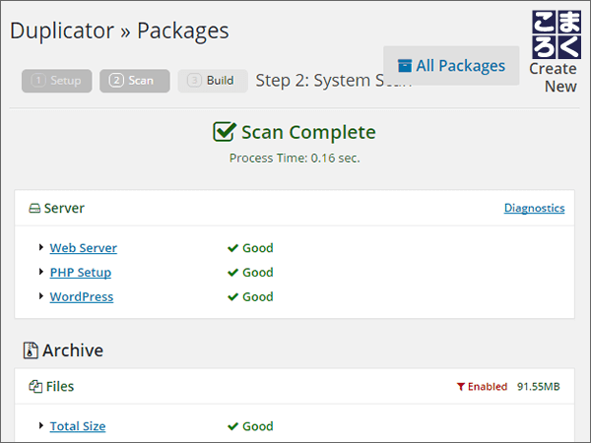
Task: Click the Process Time 0.16 sec text
Action: click(x=295, y=158)
